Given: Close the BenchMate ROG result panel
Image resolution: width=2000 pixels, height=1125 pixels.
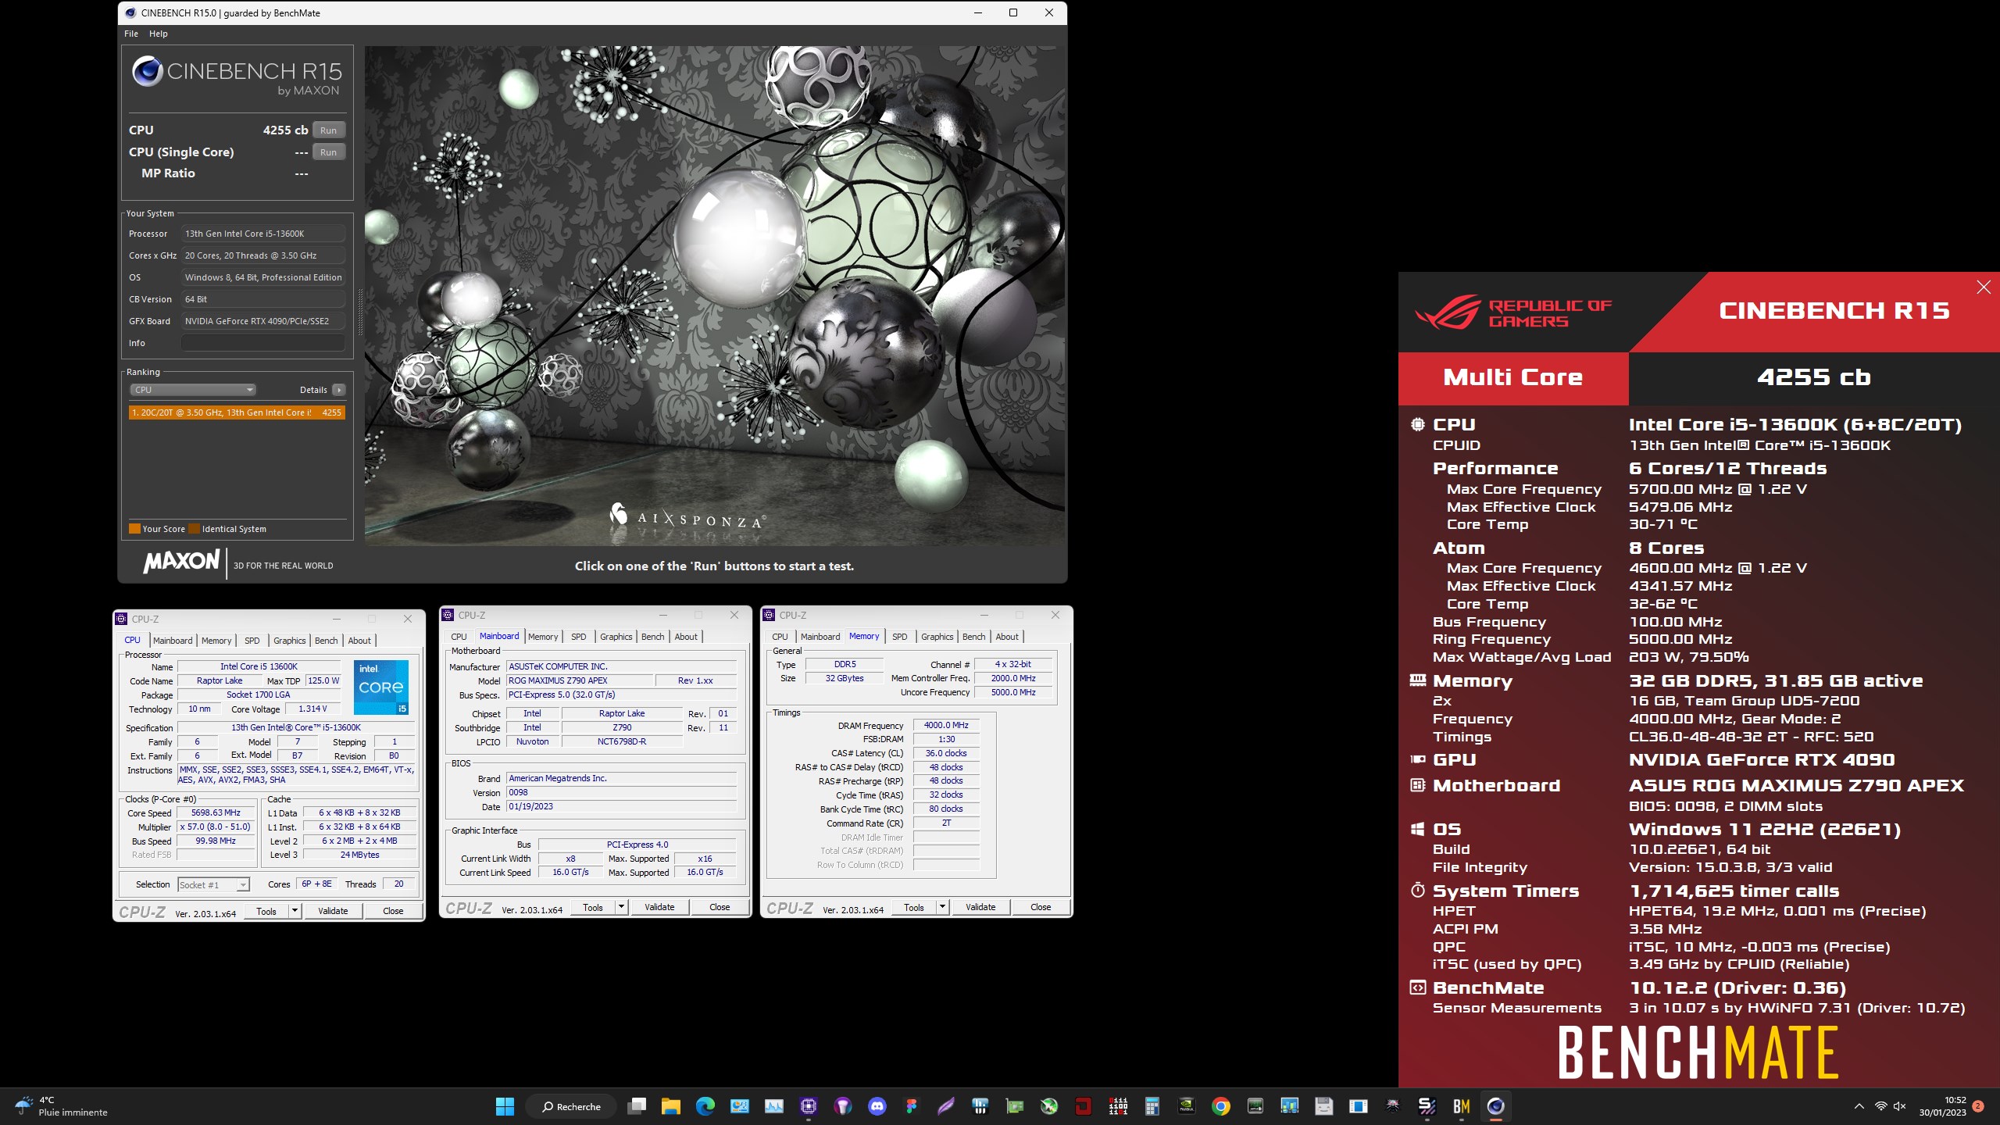Looking at the screenshot, I should [x=1983, y=287].
